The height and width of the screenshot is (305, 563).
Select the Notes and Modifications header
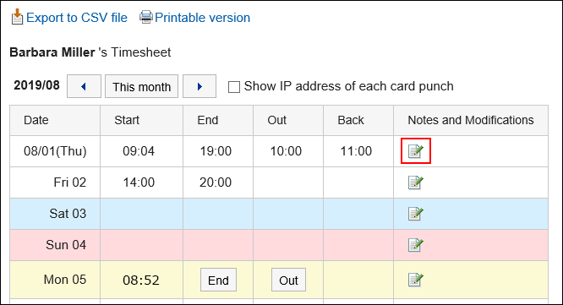[x=471, y=120]
